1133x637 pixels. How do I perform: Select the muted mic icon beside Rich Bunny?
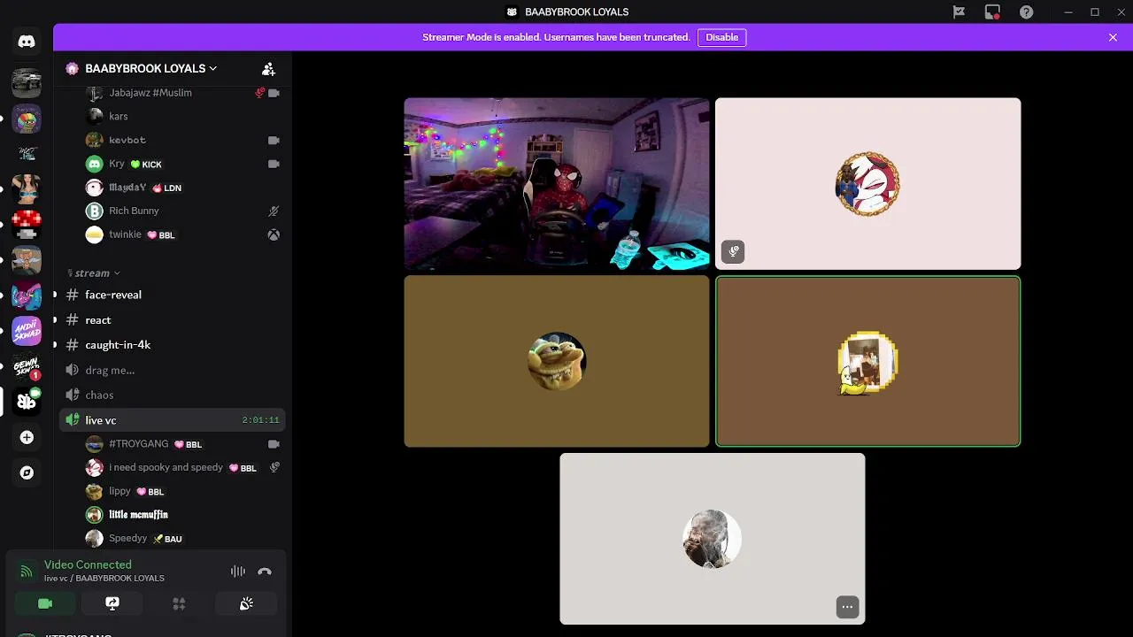tap(274, 211)
